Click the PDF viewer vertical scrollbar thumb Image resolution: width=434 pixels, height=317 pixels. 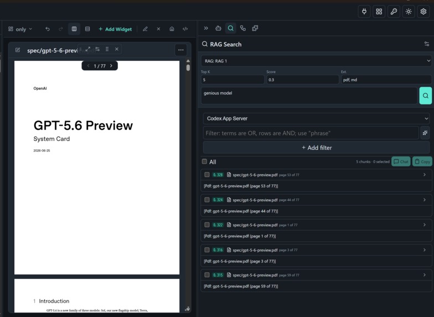click(x=188, y=67)
